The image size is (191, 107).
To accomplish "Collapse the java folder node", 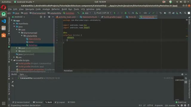I will 14,26.
